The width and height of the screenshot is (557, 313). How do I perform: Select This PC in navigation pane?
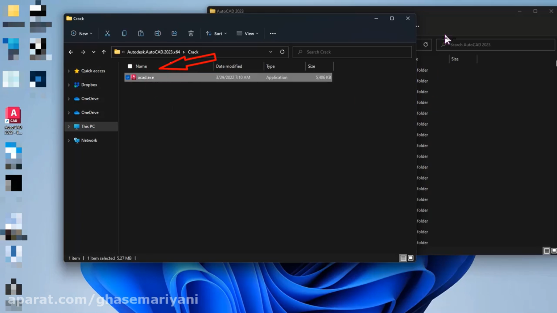click(x=88, y=126)
